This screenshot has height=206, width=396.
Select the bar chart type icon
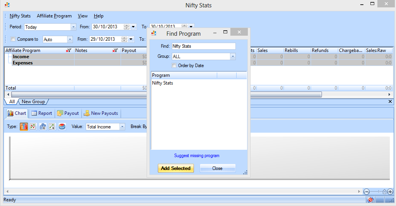24,126
